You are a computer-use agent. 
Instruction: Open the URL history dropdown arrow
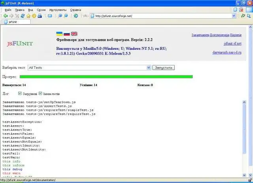234,16
